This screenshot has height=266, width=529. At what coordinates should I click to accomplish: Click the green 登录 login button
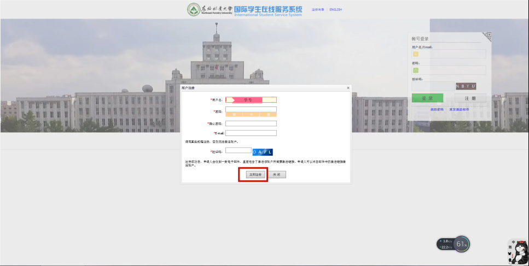(427, 98)
